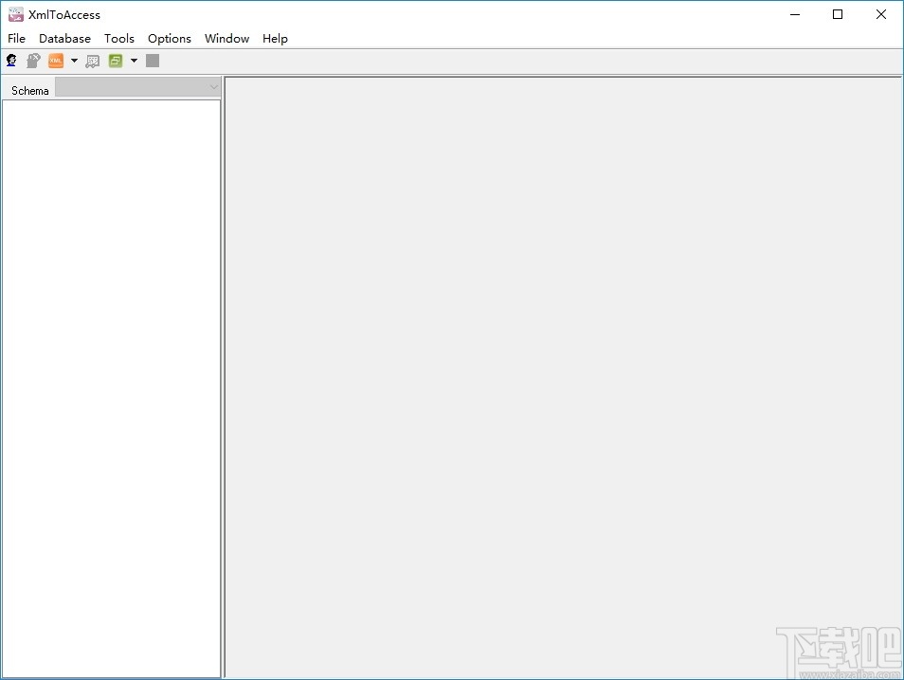Select the database disconnect toolbar icon
Image resolution: width=904 pixels, height=680 pixels.
pos(33,60)
